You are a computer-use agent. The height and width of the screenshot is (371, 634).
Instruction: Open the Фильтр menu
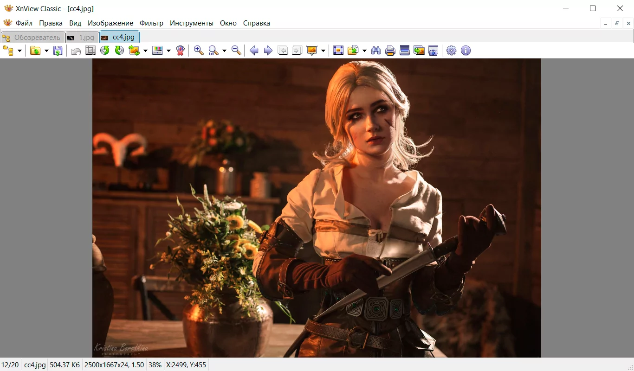click(152, 23)
